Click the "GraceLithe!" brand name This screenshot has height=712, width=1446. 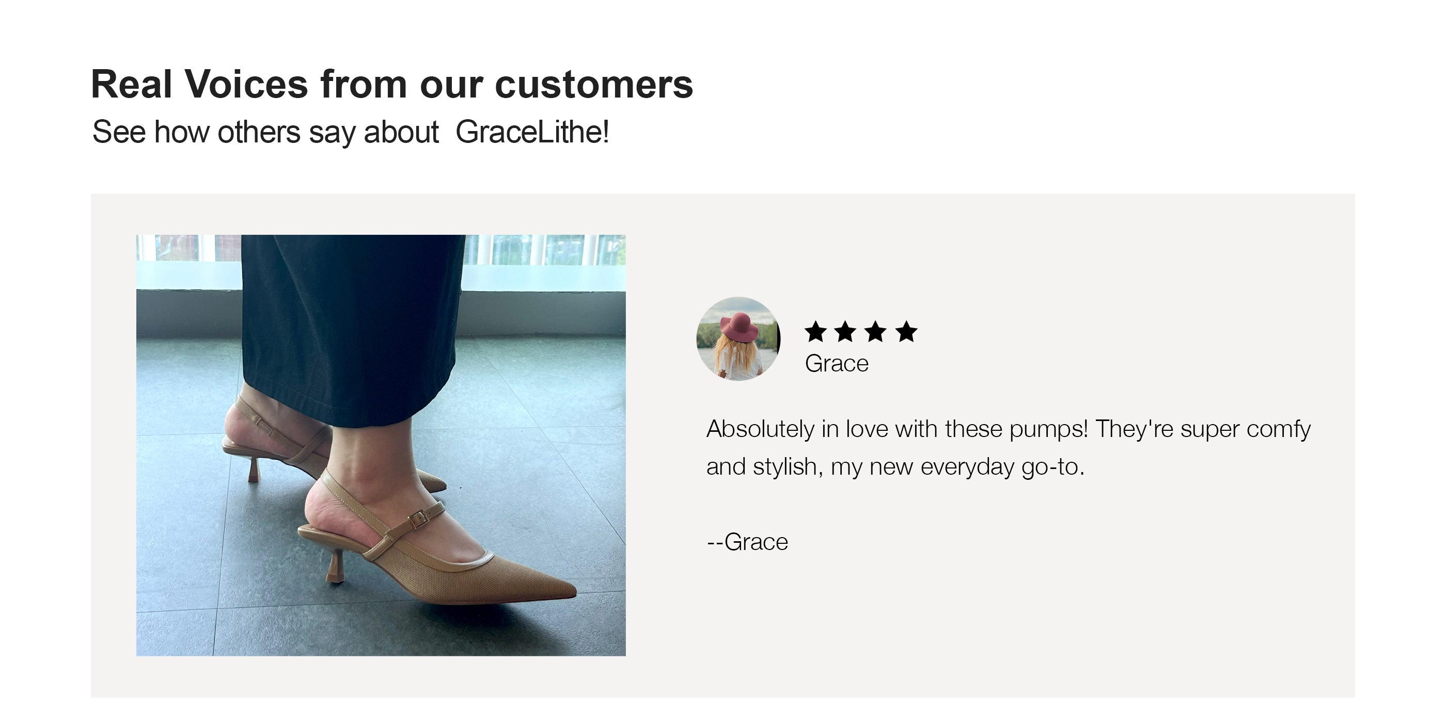click(x=531, y=132)
